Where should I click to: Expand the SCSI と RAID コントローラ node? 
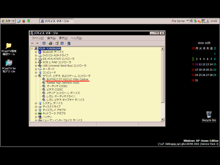(x=36, y=62)
